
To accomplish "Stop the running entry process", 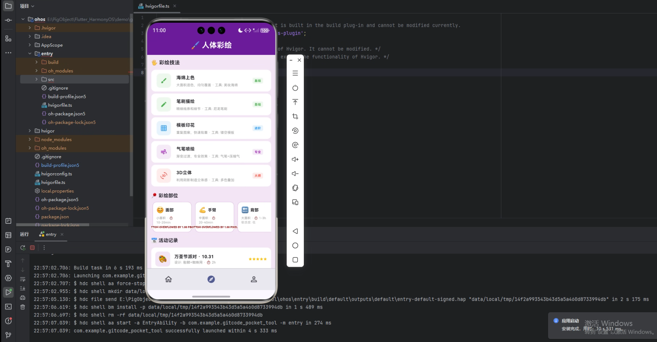I will coord(33,248).
